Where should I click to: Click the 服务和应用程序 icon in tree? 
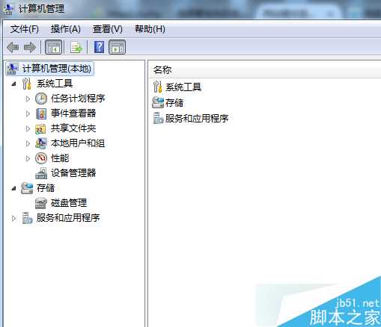click(x=27, y=218)
